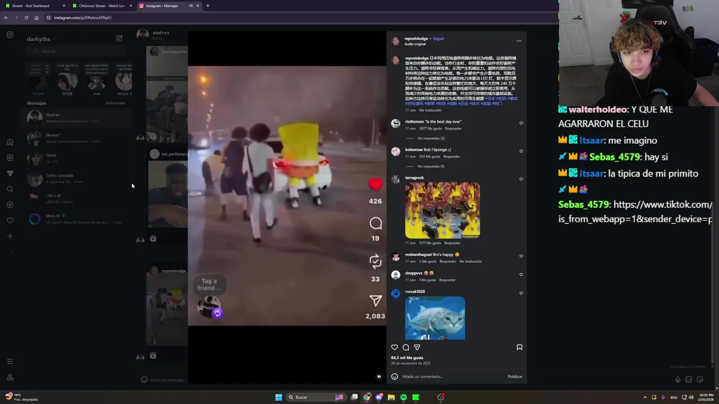Open the hamburger More menu in sidebar

pyautogui.click(x=10, y=361)
